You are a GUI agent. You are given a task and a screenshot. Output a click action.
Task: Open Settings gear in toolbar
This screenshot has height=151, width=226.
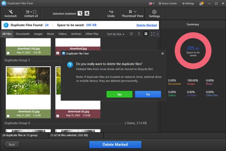154,13
